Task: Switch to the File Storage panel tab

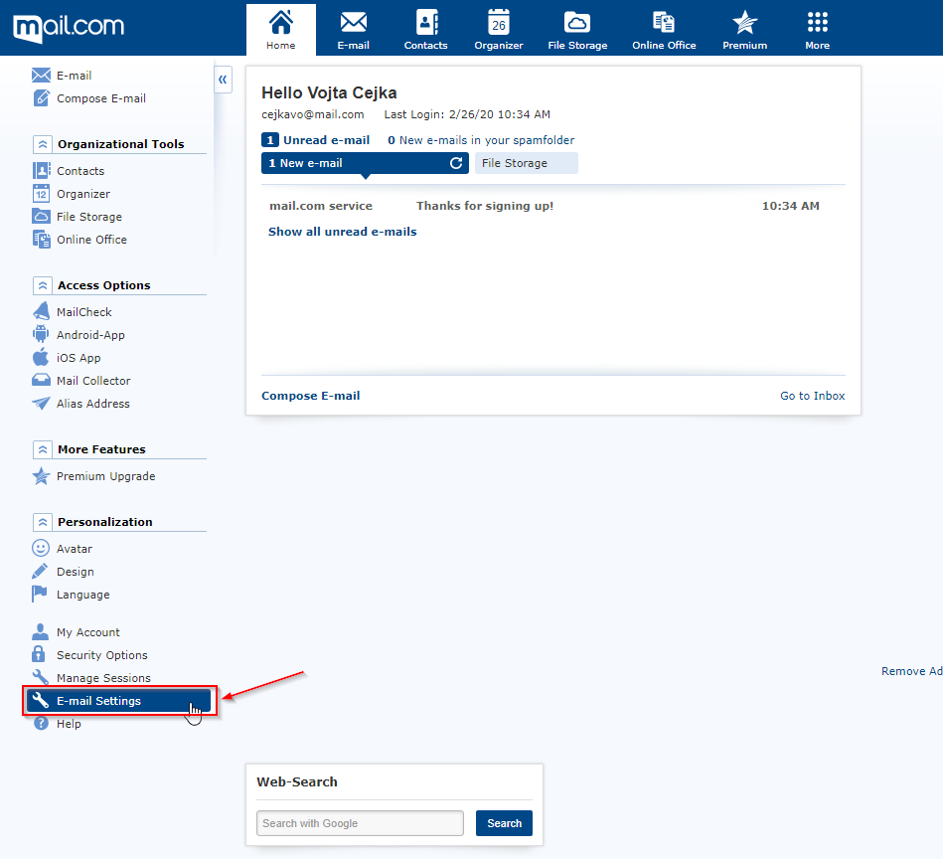Action: pos(527,163)
